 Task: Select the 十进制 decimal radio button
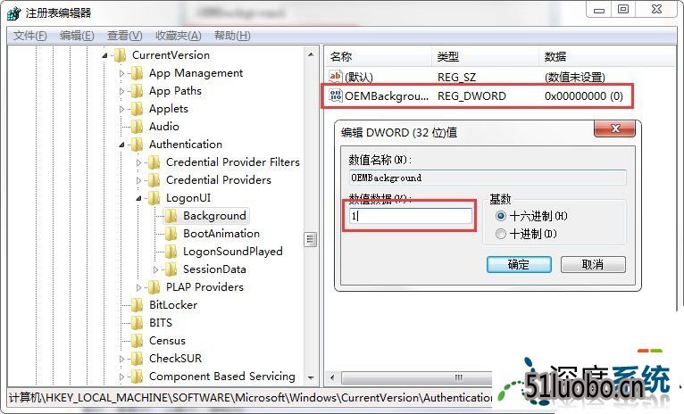tap(500, 234)
